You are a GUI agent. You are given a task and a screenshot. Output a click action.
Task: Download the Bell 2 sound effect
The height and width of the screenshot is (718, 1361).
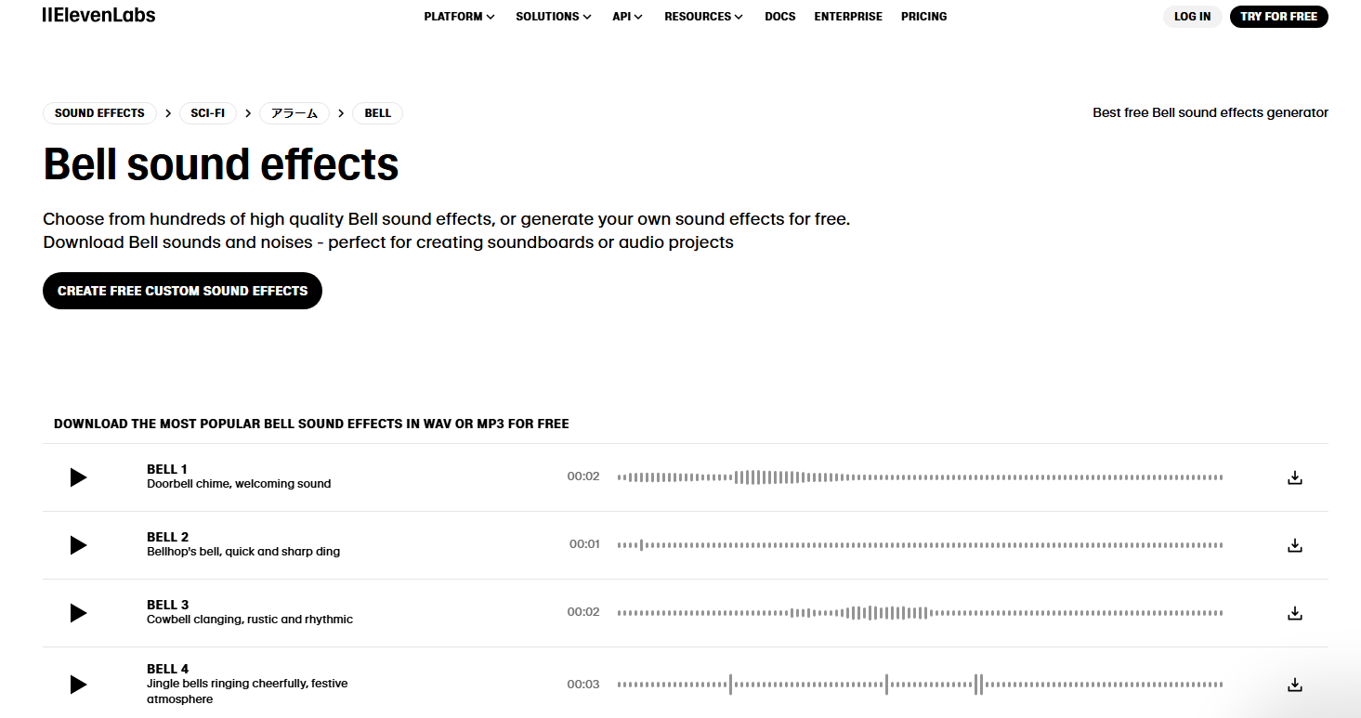pos(1294,545)
